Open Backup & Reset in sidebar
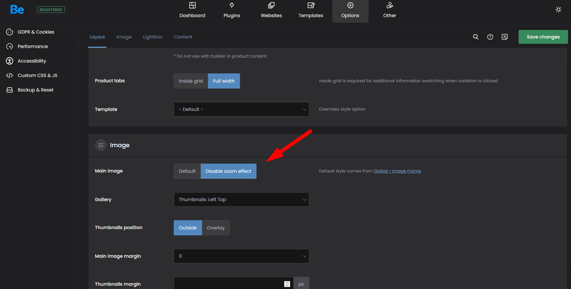Screen dimensions: 571x289 (36, 90)
